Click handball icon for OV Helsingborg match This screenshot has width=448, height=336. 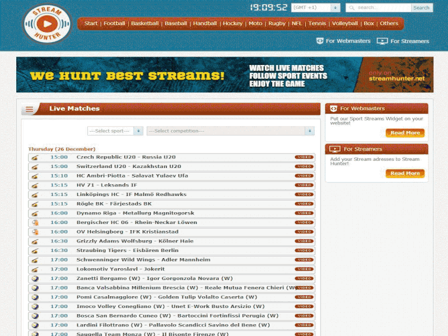(x=35, y=232)
